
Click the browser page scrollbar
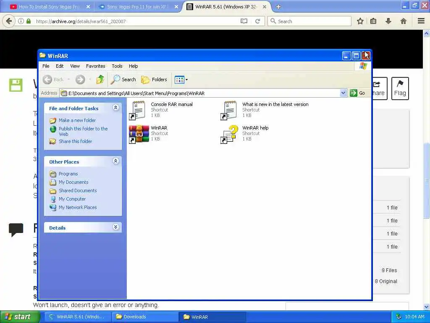point(427,181)
